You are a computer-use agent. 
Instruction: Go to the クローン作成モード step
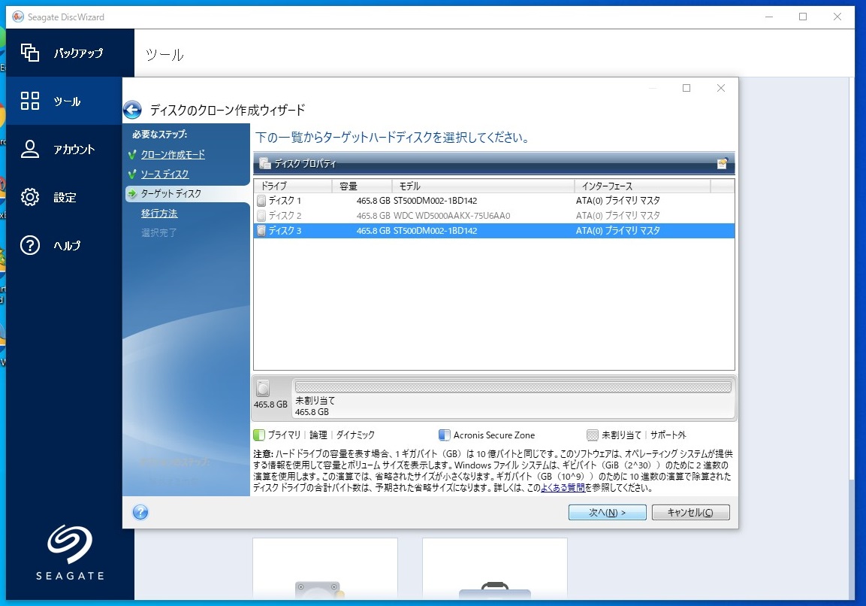click(173, 154)
